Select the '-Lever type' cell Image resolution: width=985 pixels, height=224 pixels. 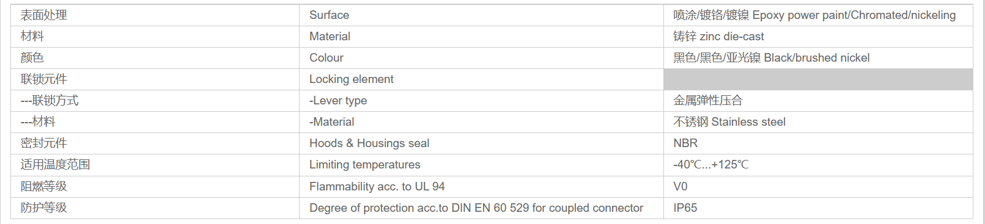pos(481,101)
